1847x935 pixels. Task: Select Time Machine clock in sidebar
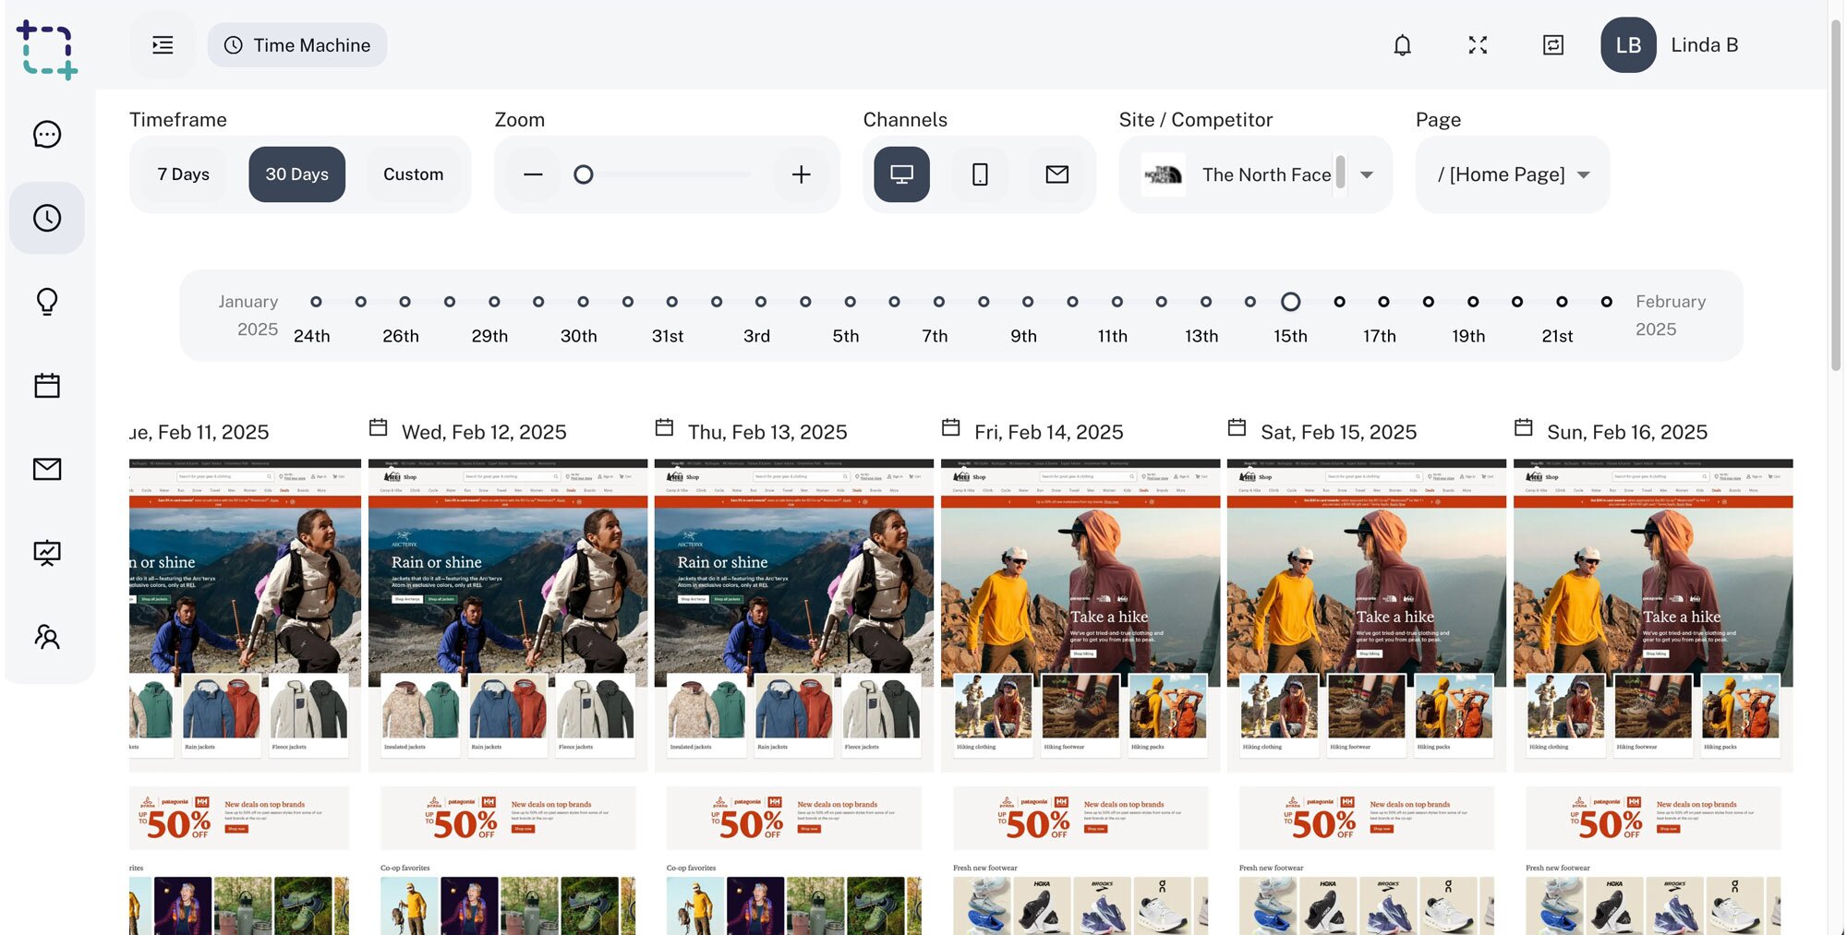click(47, 218)
